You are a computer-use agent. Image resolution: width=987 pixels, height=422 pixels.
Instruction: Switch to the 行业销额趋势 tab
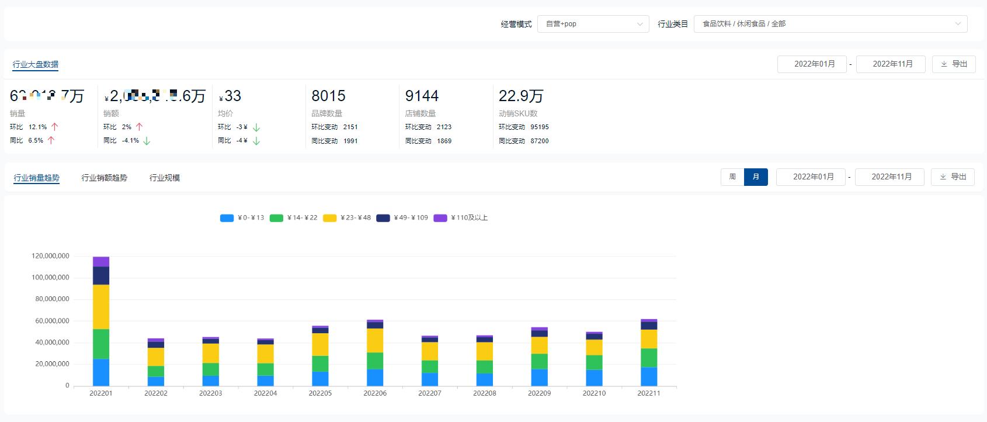tap(105, 178)
